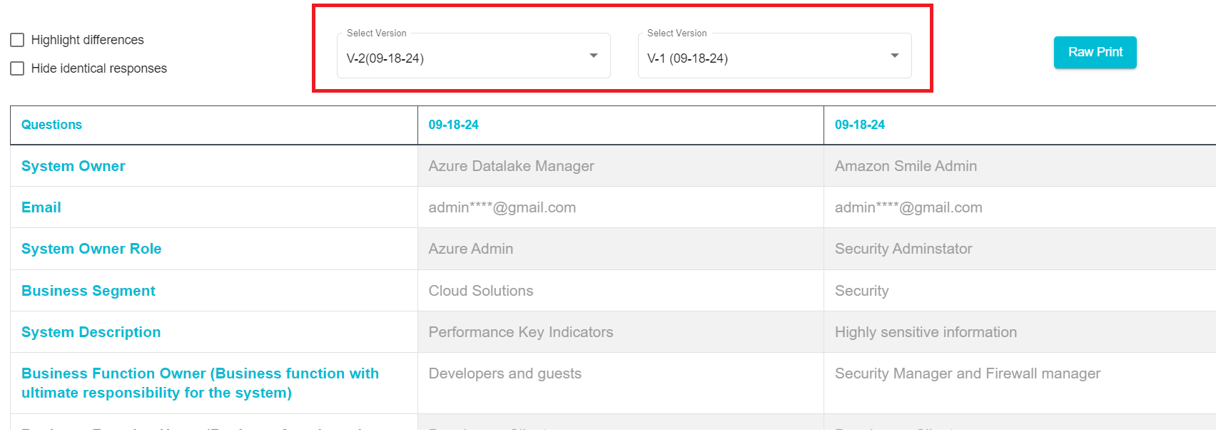Open the V-1 (09-18-24) version dropdown
Screen dimensions: 1216x444
click(774, 56)
